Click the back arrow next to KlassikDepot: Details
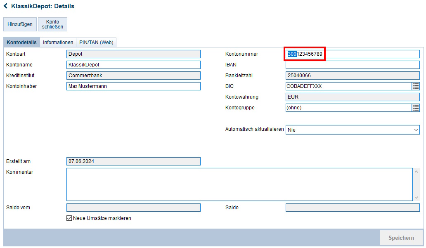Viewport: 426px width, 248px height. pos(5,6)
